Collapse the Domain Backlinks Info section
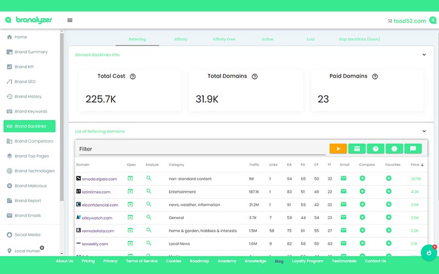This screenshot has height=274, width=439. coord(424,55)
